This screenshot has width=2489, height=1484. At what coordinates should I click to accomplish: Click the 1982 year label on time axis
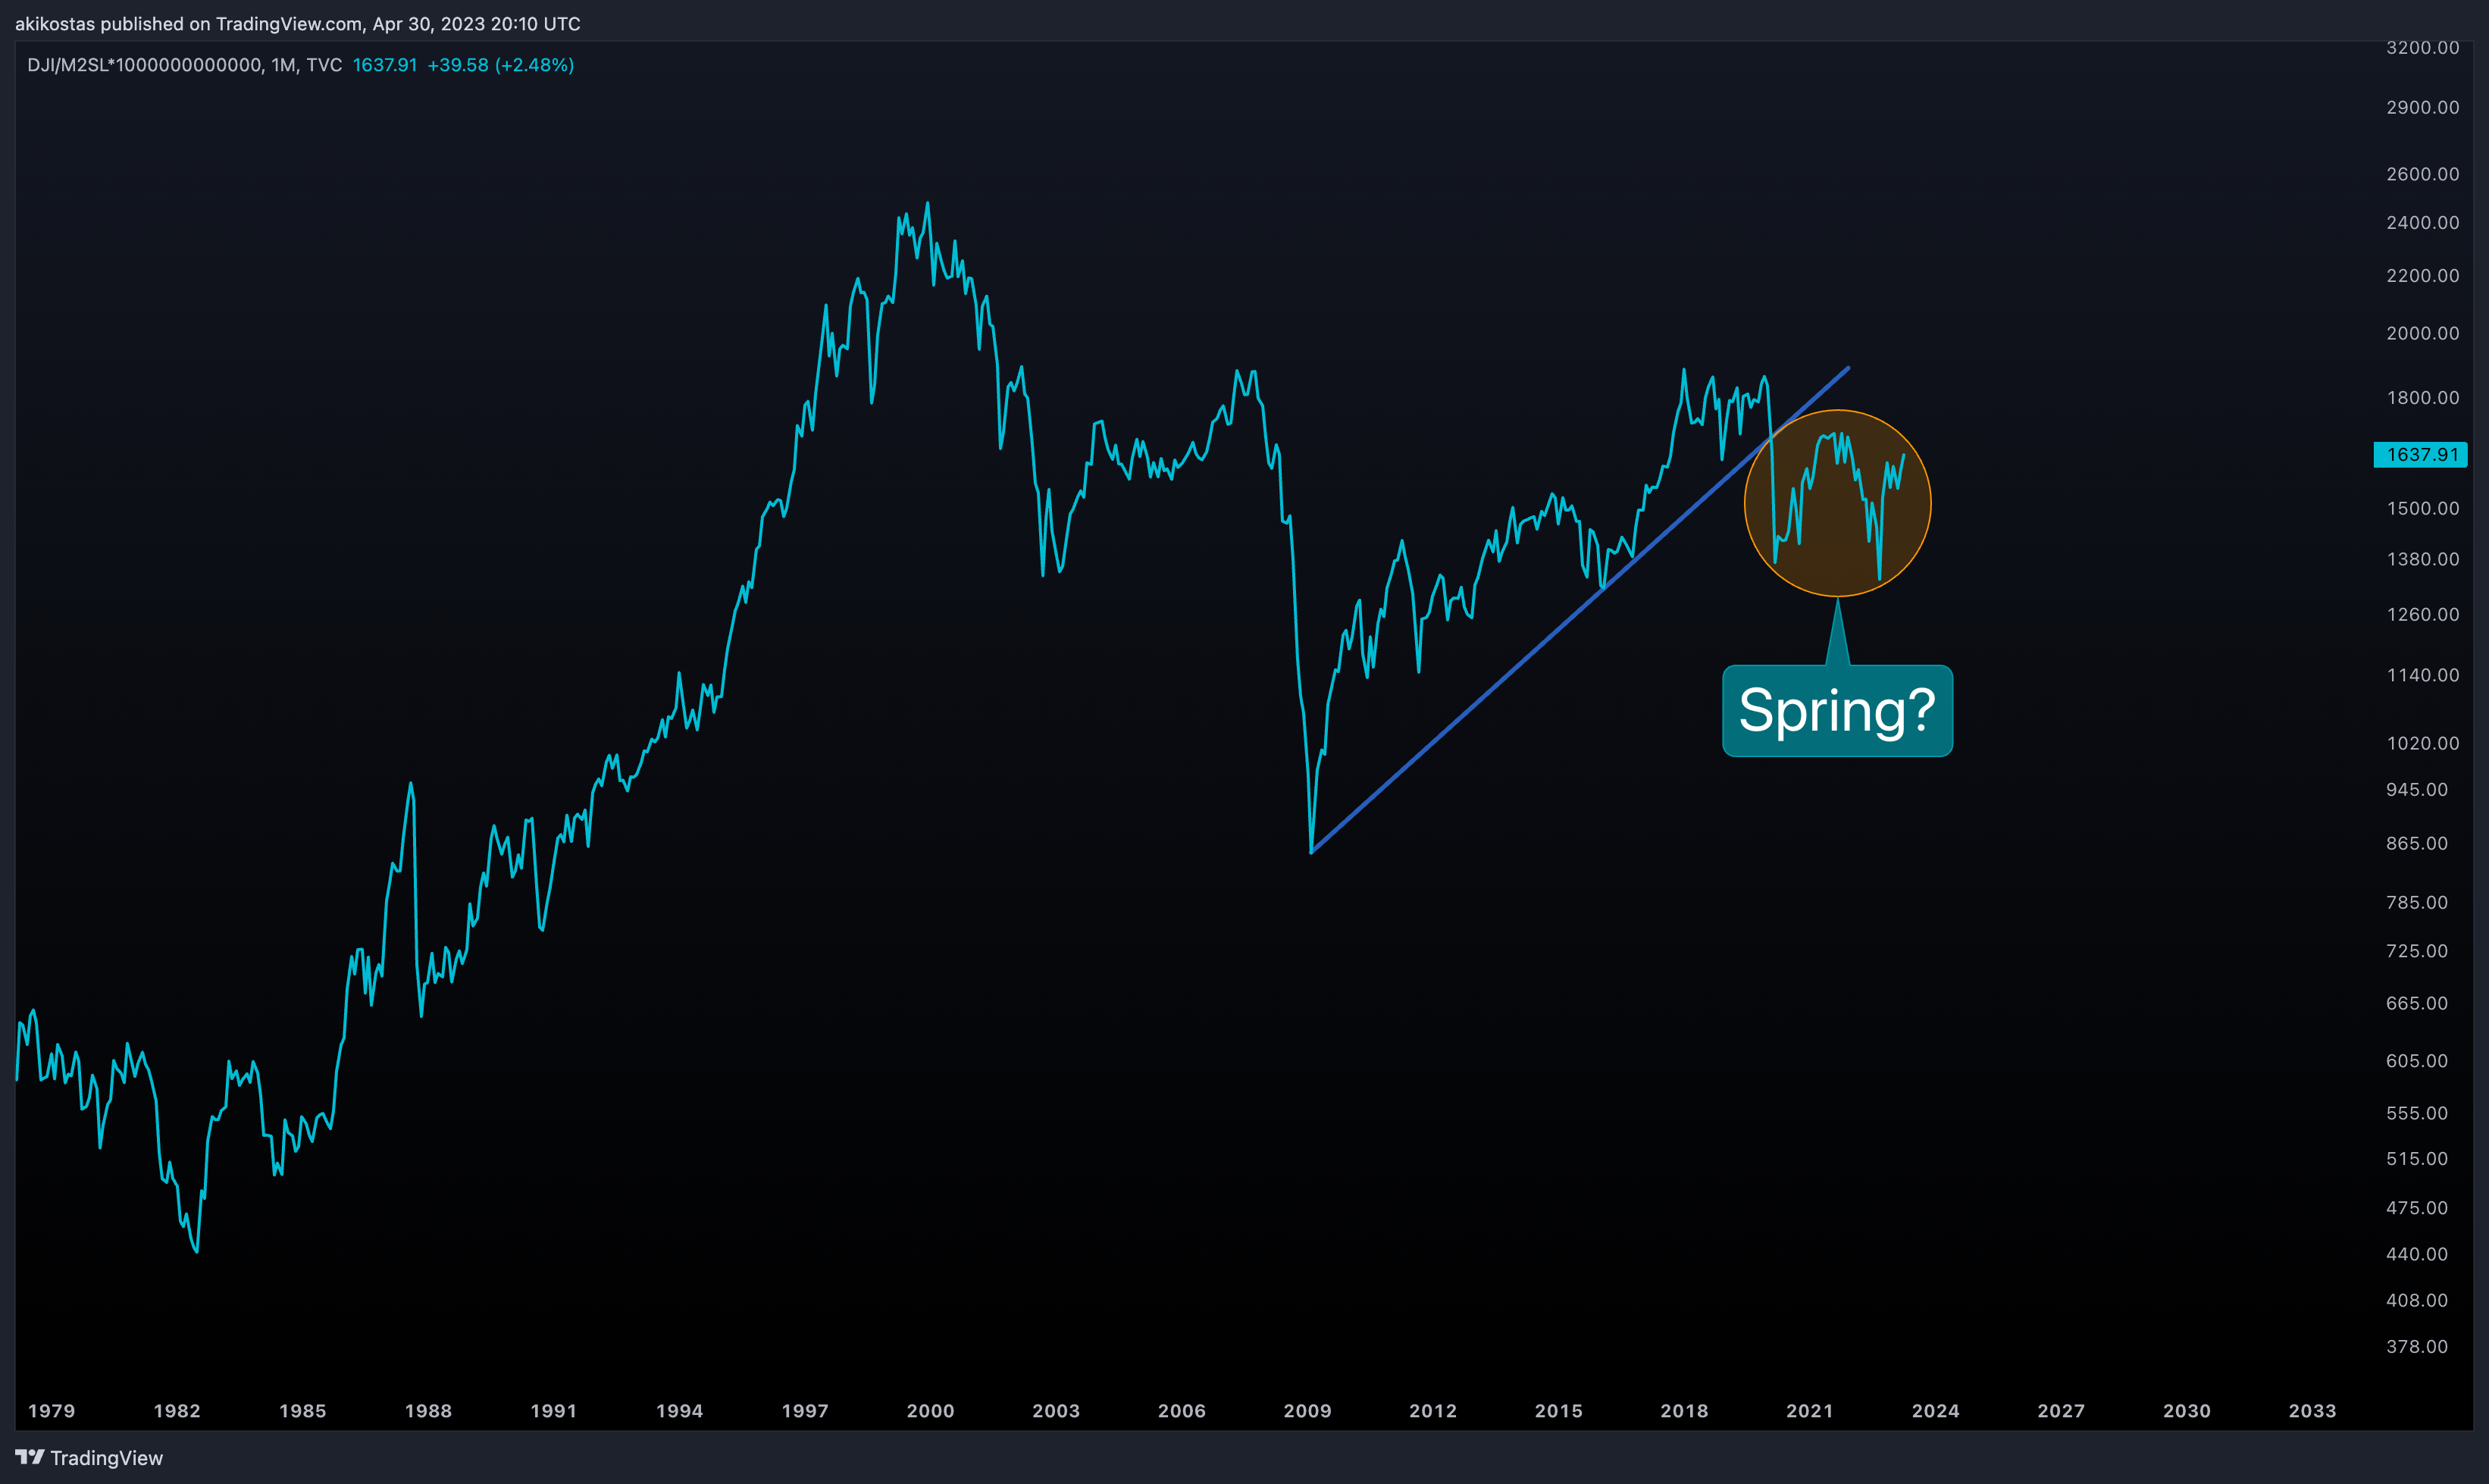pos(177,1412)
